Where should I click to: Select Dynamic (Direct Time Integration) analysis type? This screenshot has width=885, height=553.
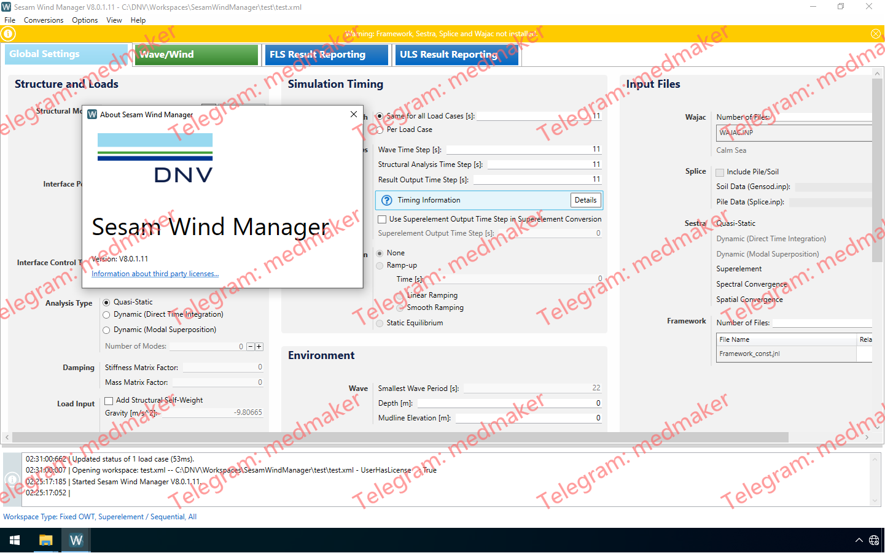106,315
